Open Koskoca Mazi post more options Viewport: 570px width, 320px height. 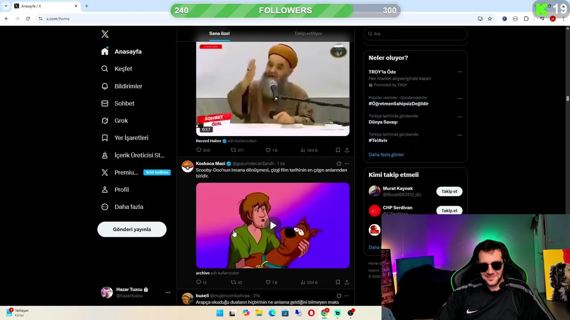(347, 164)
